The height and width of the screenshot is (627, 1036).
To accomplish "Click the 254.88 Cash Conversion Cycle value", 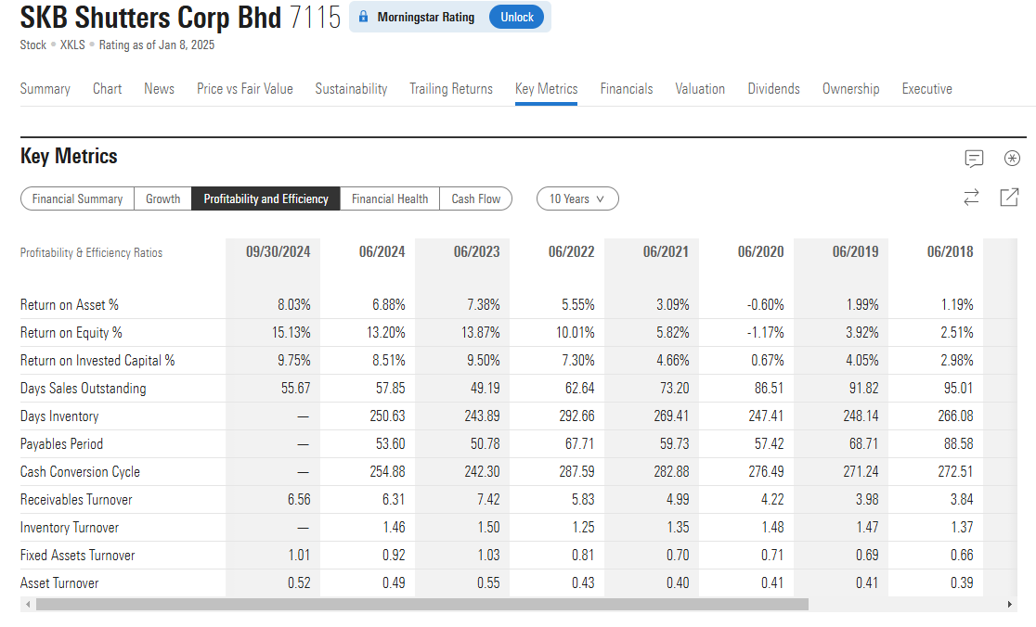I will pyautogui.click(x=388, y=472).
